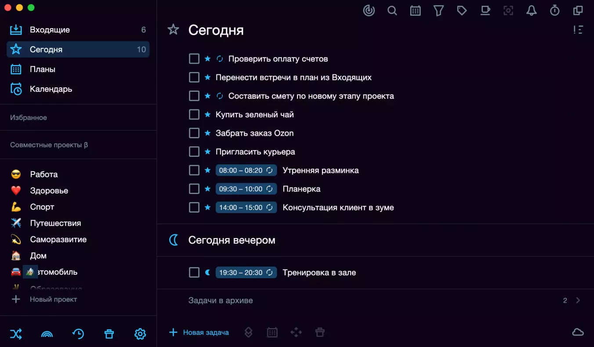Tick the Купить зеленый чай checkbox
594x347 pixels.
click(194, 115)
